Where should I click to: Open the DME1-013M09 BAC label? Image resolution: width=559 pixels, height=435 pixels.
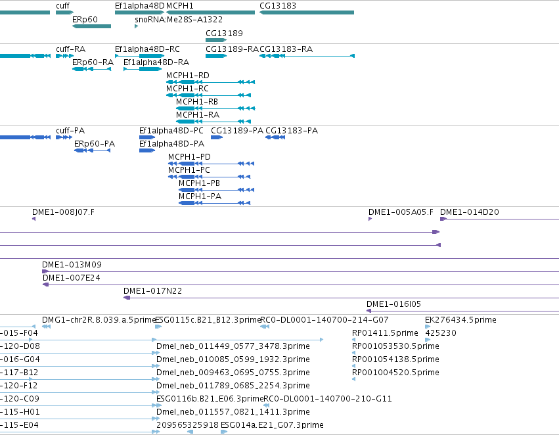click(x=72, y=265)
